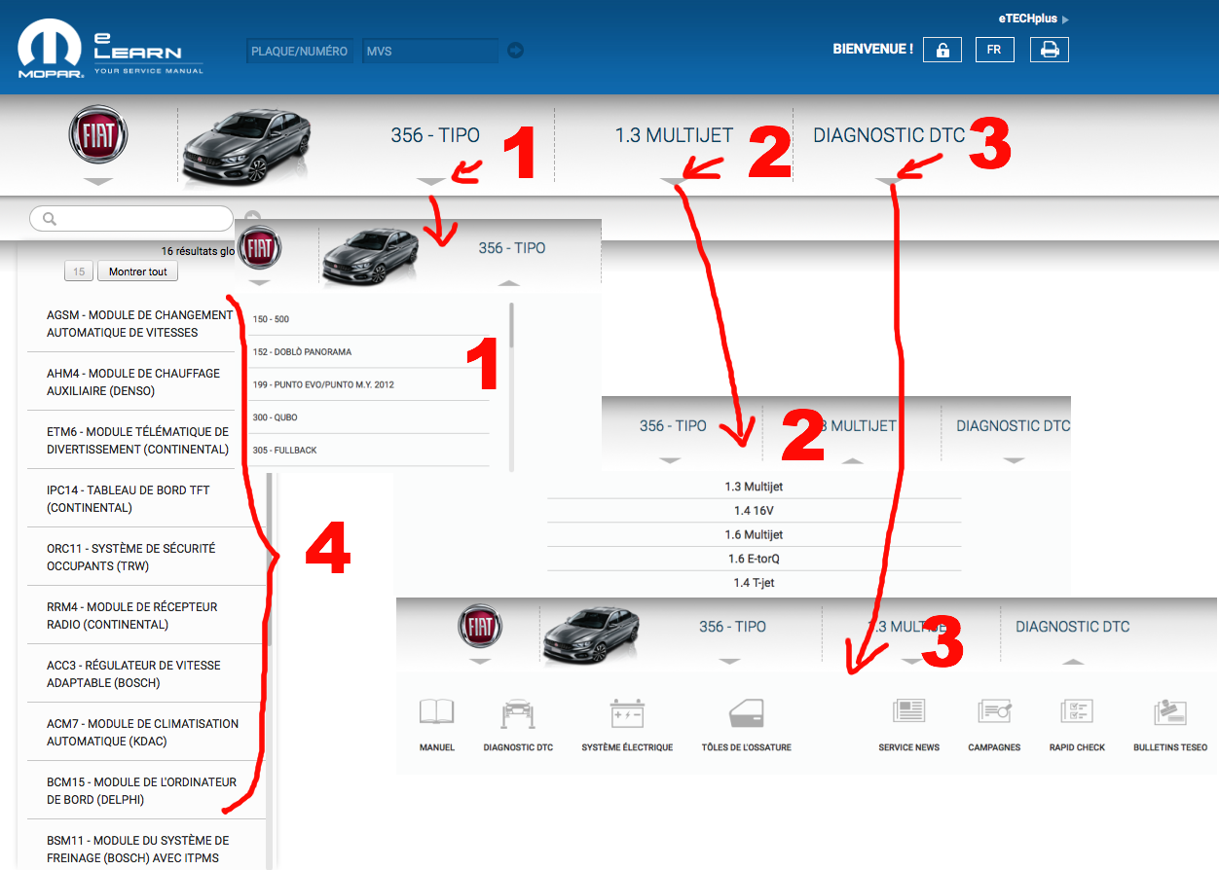1219x870 pixels.
Task: Open Système Électrique battery icon
Action: tap(626, 712)
